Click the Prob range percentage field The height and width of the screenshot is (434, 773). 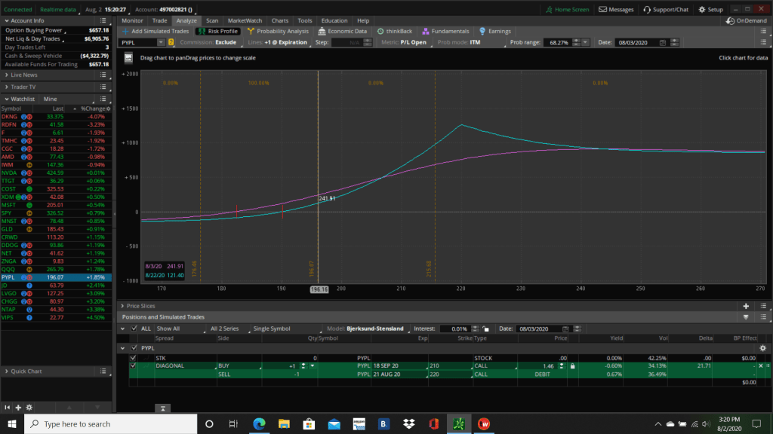coord(559,42)
